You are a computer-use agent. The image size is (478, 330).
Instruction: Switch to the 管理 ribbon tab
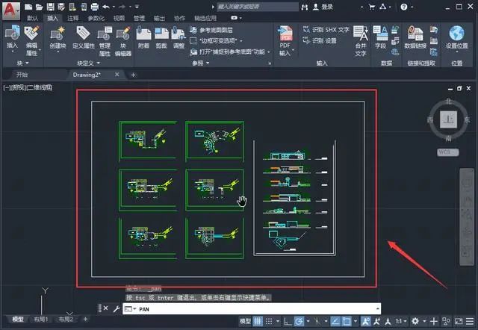(139, 18)
